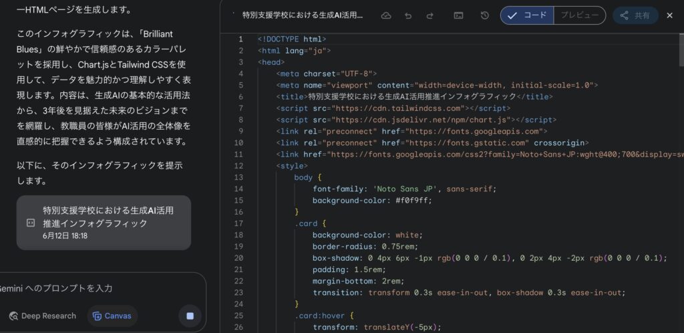Undo the last change in canvas
The image size is (684, 333).
pos(408,15)
